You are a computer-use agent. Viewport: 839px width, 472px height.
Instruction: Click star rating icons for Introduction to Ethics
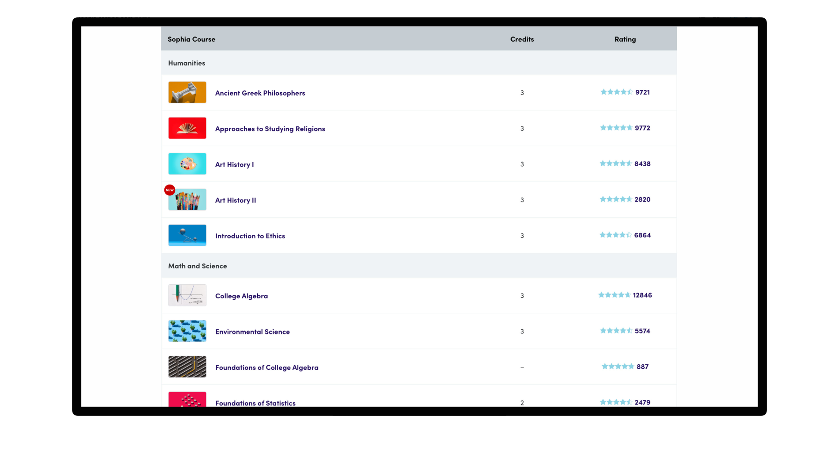click(616, 235)
